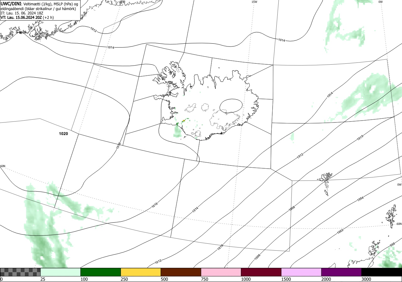
Task: Click the legend value 750
Action: (x=204, y=279)
